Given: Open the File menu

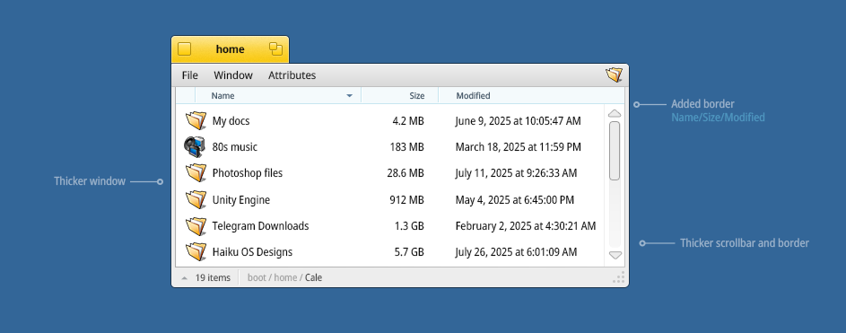Looking at the screenshot, I should click(190, 75).
